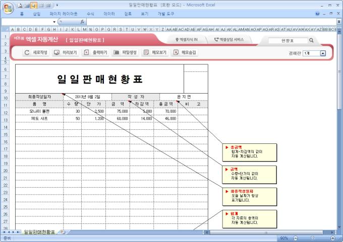Click the 메모숨김 button
343x242 pixels.
pos(185,52)
